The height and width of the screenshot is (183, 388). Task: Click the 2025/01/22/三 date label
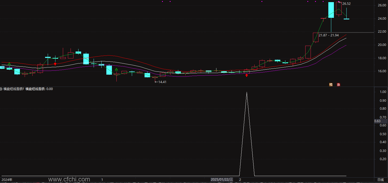222,180
